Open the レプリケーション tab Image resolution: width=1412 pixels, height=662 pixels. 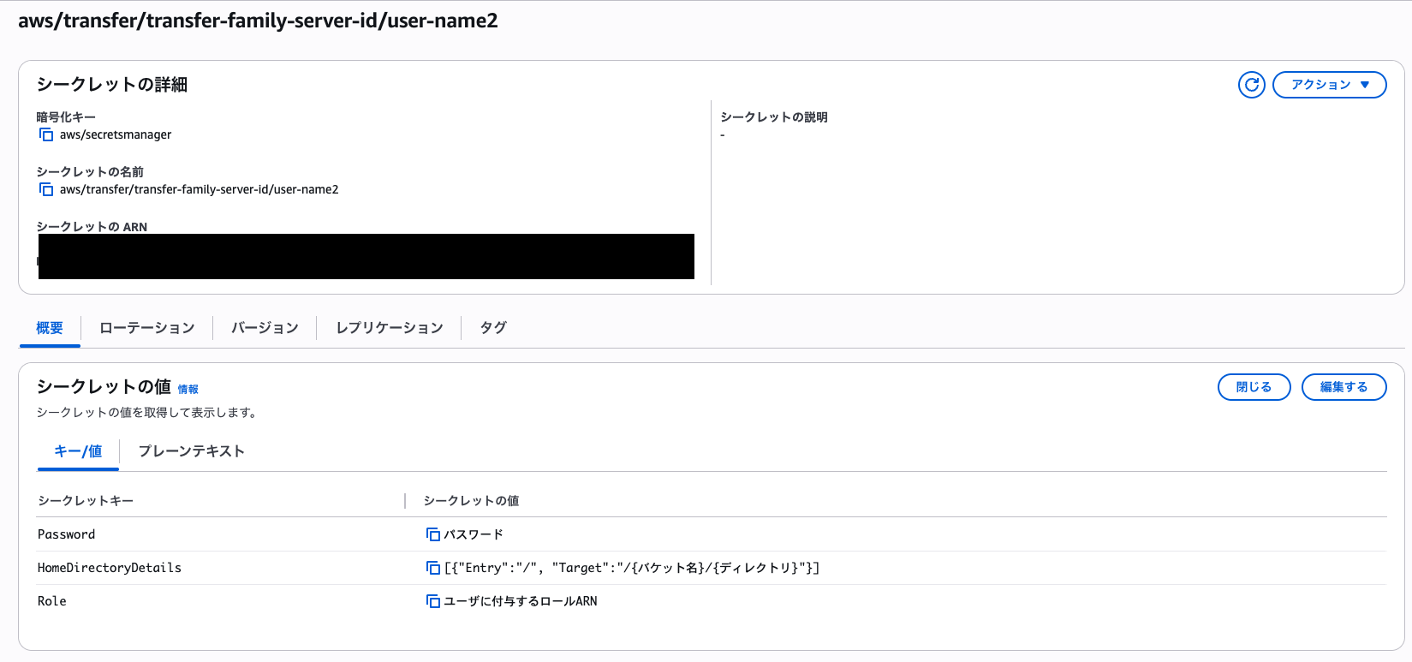tap(390, 328)
